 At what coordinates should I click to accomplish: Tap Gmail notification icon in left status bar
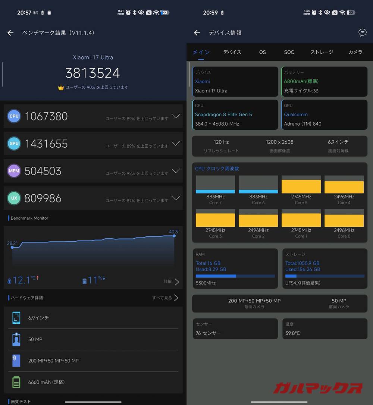36,13
